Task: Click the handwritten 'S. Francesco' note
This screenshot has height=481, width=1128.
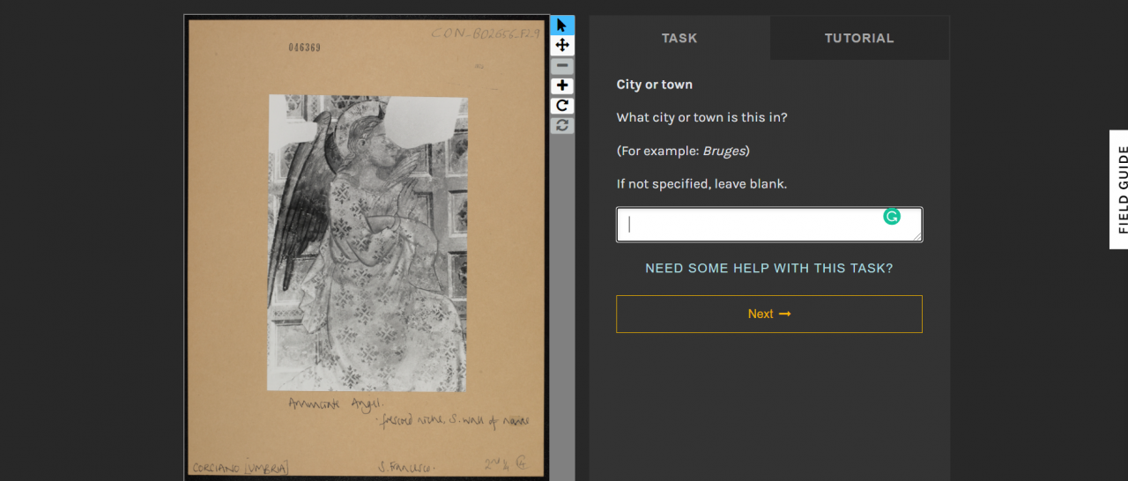Action: tap(406, 466)
